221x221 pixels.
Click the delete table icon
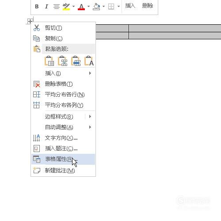(37, 84)
